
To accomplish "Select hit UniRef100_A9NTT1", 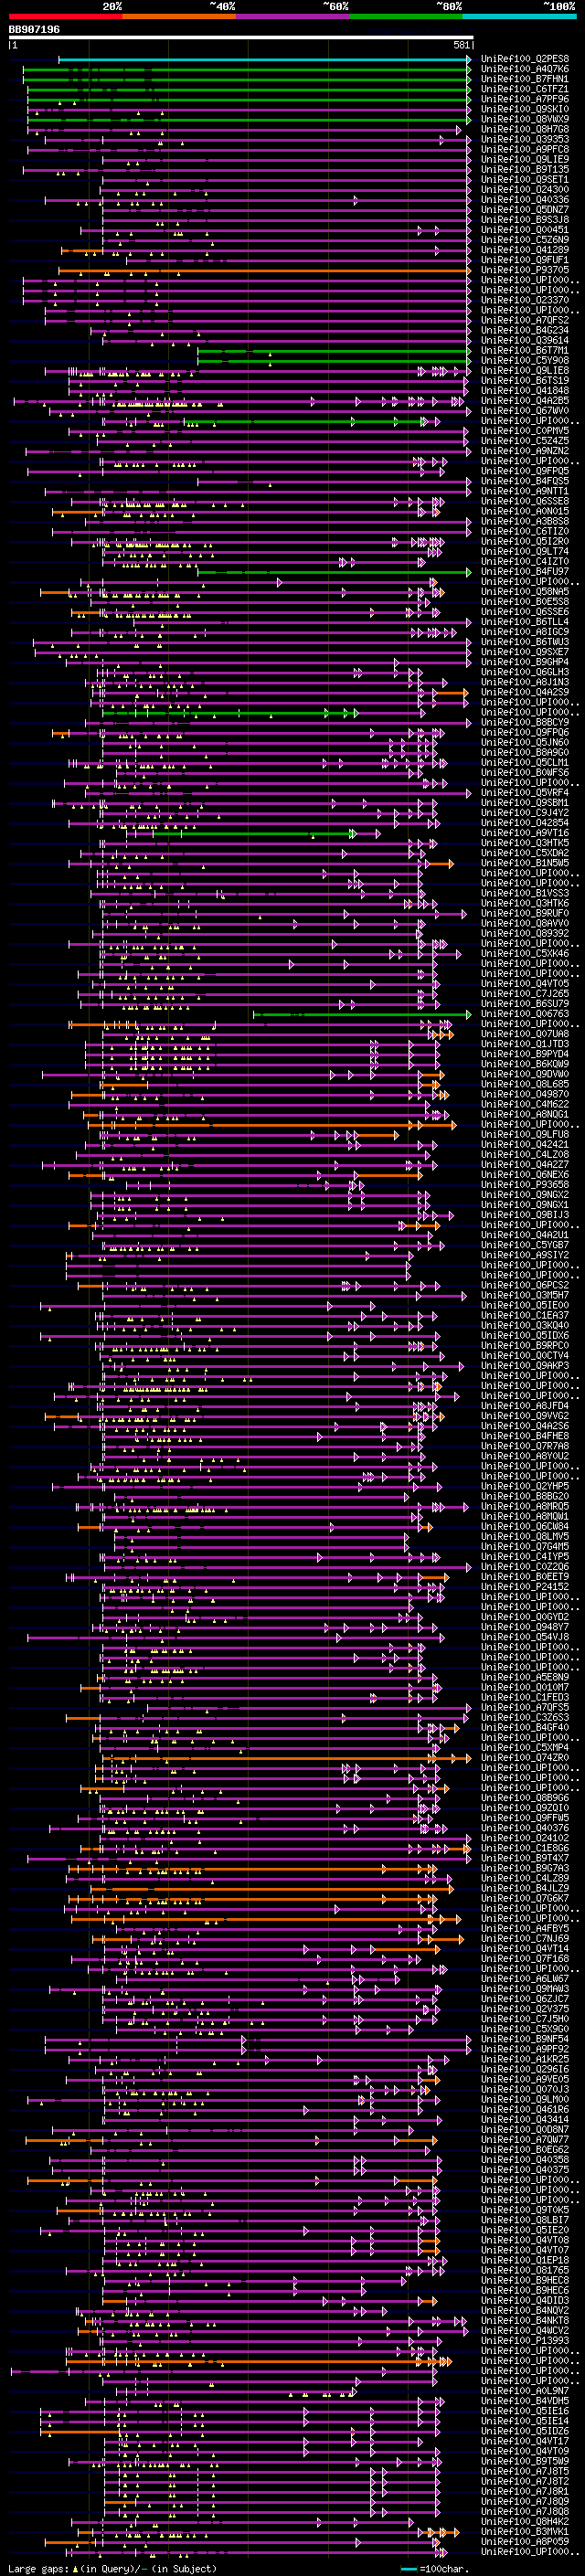I will click(524, 491).
